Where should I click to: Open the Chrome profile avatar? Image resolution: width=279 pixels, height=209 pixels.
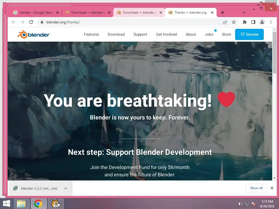pyautogui.click(x=262, y=22)
